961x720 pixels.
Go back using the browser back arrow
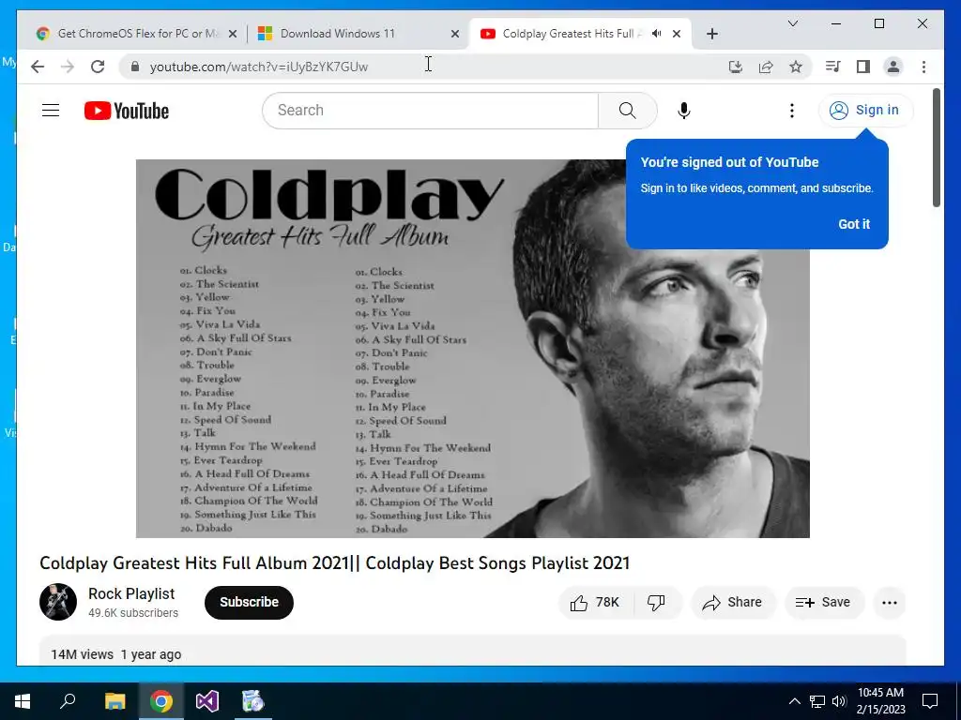point(38,67)
